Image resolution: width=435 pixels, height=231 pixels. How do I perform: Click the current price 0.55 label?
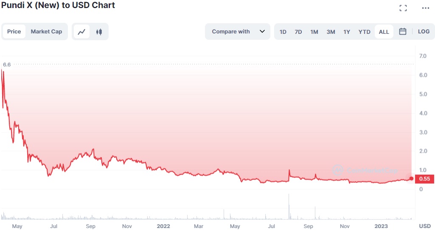[x=424, y=179]
